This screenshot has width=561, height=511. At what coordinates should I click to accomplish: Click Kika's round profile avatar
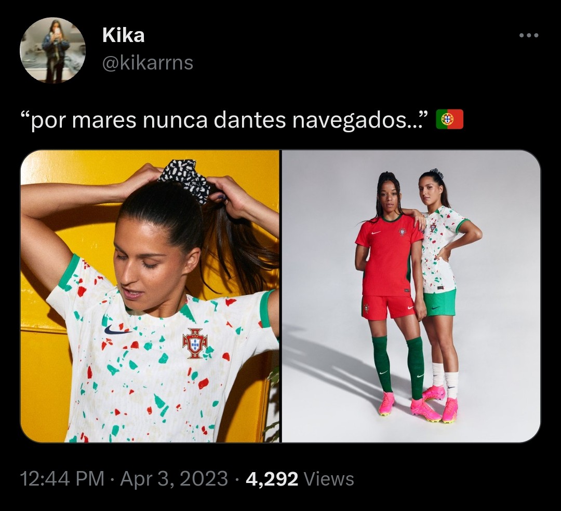pyautogui.click(x=52, y=50)
